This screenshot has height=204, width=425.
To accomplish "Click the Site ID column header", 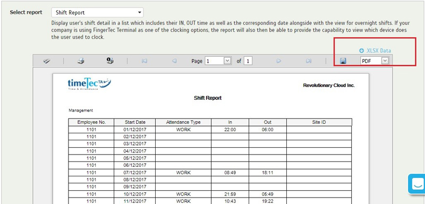I will (x=319, y=122).
